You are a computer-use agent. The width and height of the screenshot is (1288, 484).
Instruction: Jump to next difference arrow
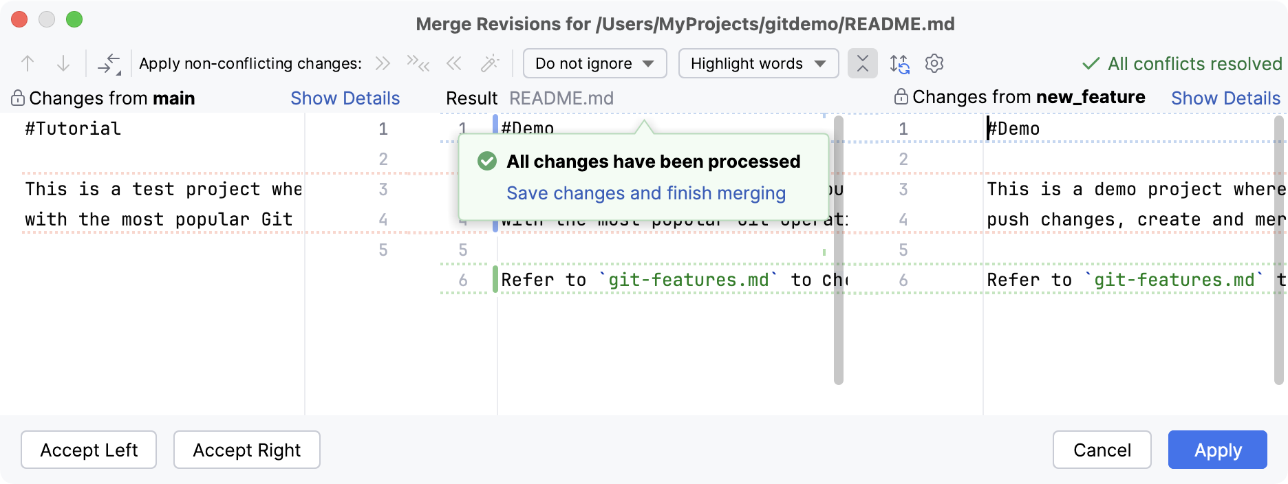click(63, 64)
